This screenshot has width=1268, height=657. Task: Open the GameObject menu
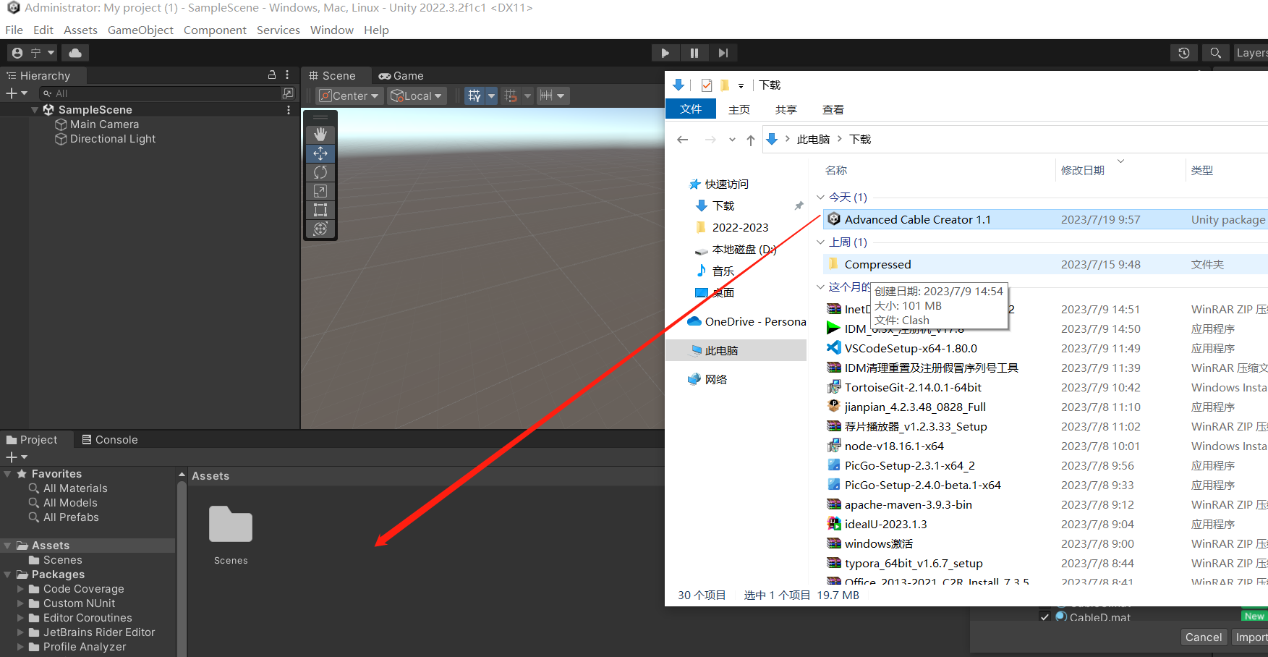[140, 30]
